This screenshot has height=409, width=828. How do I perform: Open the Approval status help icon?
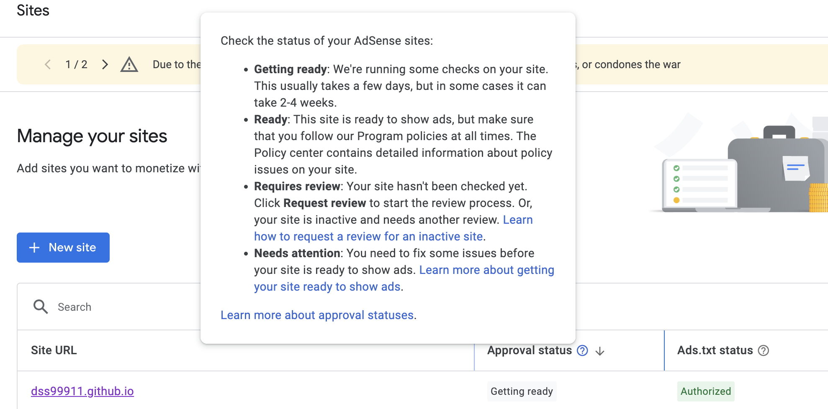tap(582, 350)
